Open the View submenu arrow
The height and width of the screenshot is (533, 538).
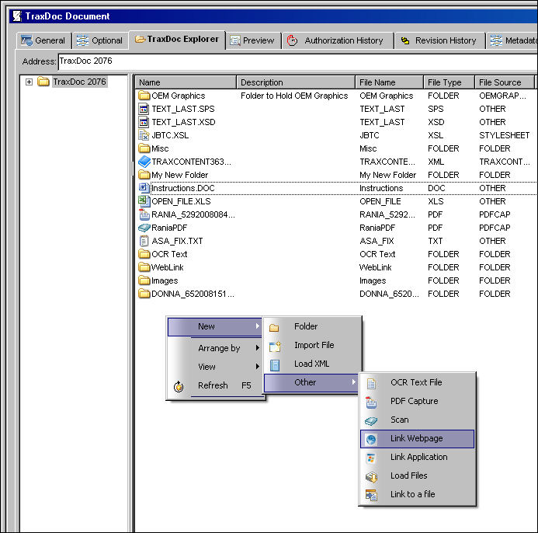[257, 367]
